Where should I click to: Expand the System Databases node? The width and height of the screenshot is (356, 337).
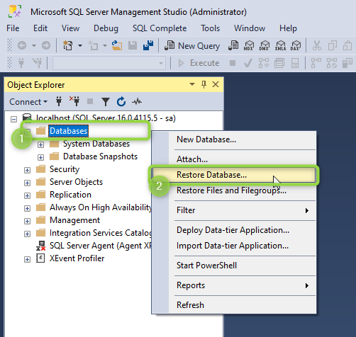[x=40, y=144]
